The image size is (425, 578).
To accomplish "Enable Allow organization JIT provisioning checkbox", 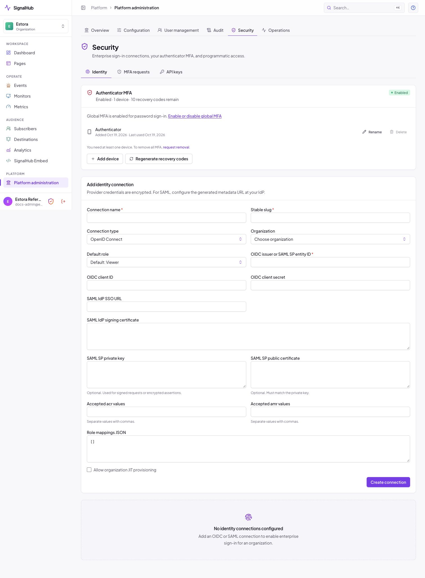I will (89, 470).
